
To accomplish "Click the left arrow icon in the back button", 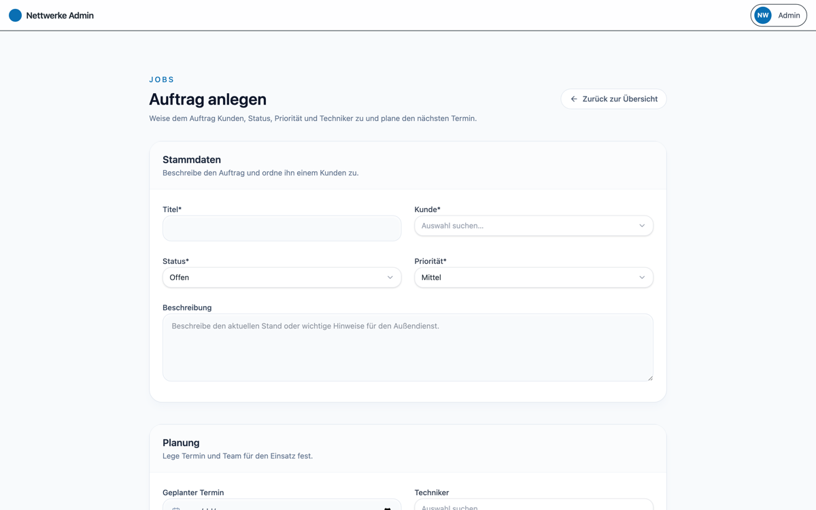I will (x=574, y=99).
